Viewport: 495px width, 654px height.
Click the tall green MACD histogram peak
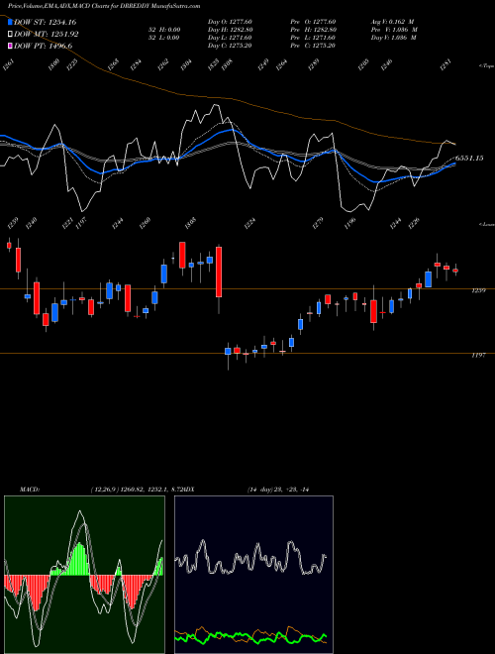[80, 559]
